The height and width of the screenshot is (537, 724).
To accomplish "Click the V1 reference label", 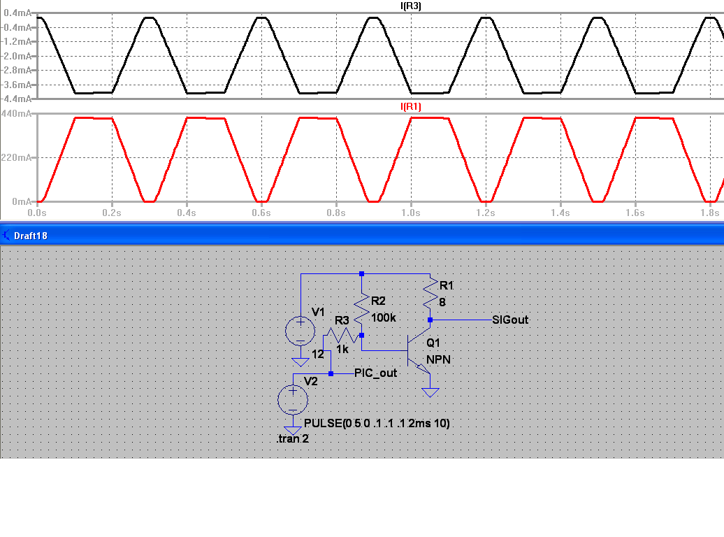I will [318, 313].
